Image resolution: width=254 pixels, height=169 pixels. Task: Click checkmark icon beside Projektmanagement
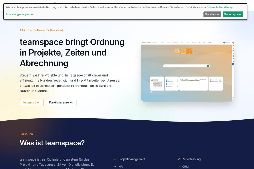pos(115,159)
